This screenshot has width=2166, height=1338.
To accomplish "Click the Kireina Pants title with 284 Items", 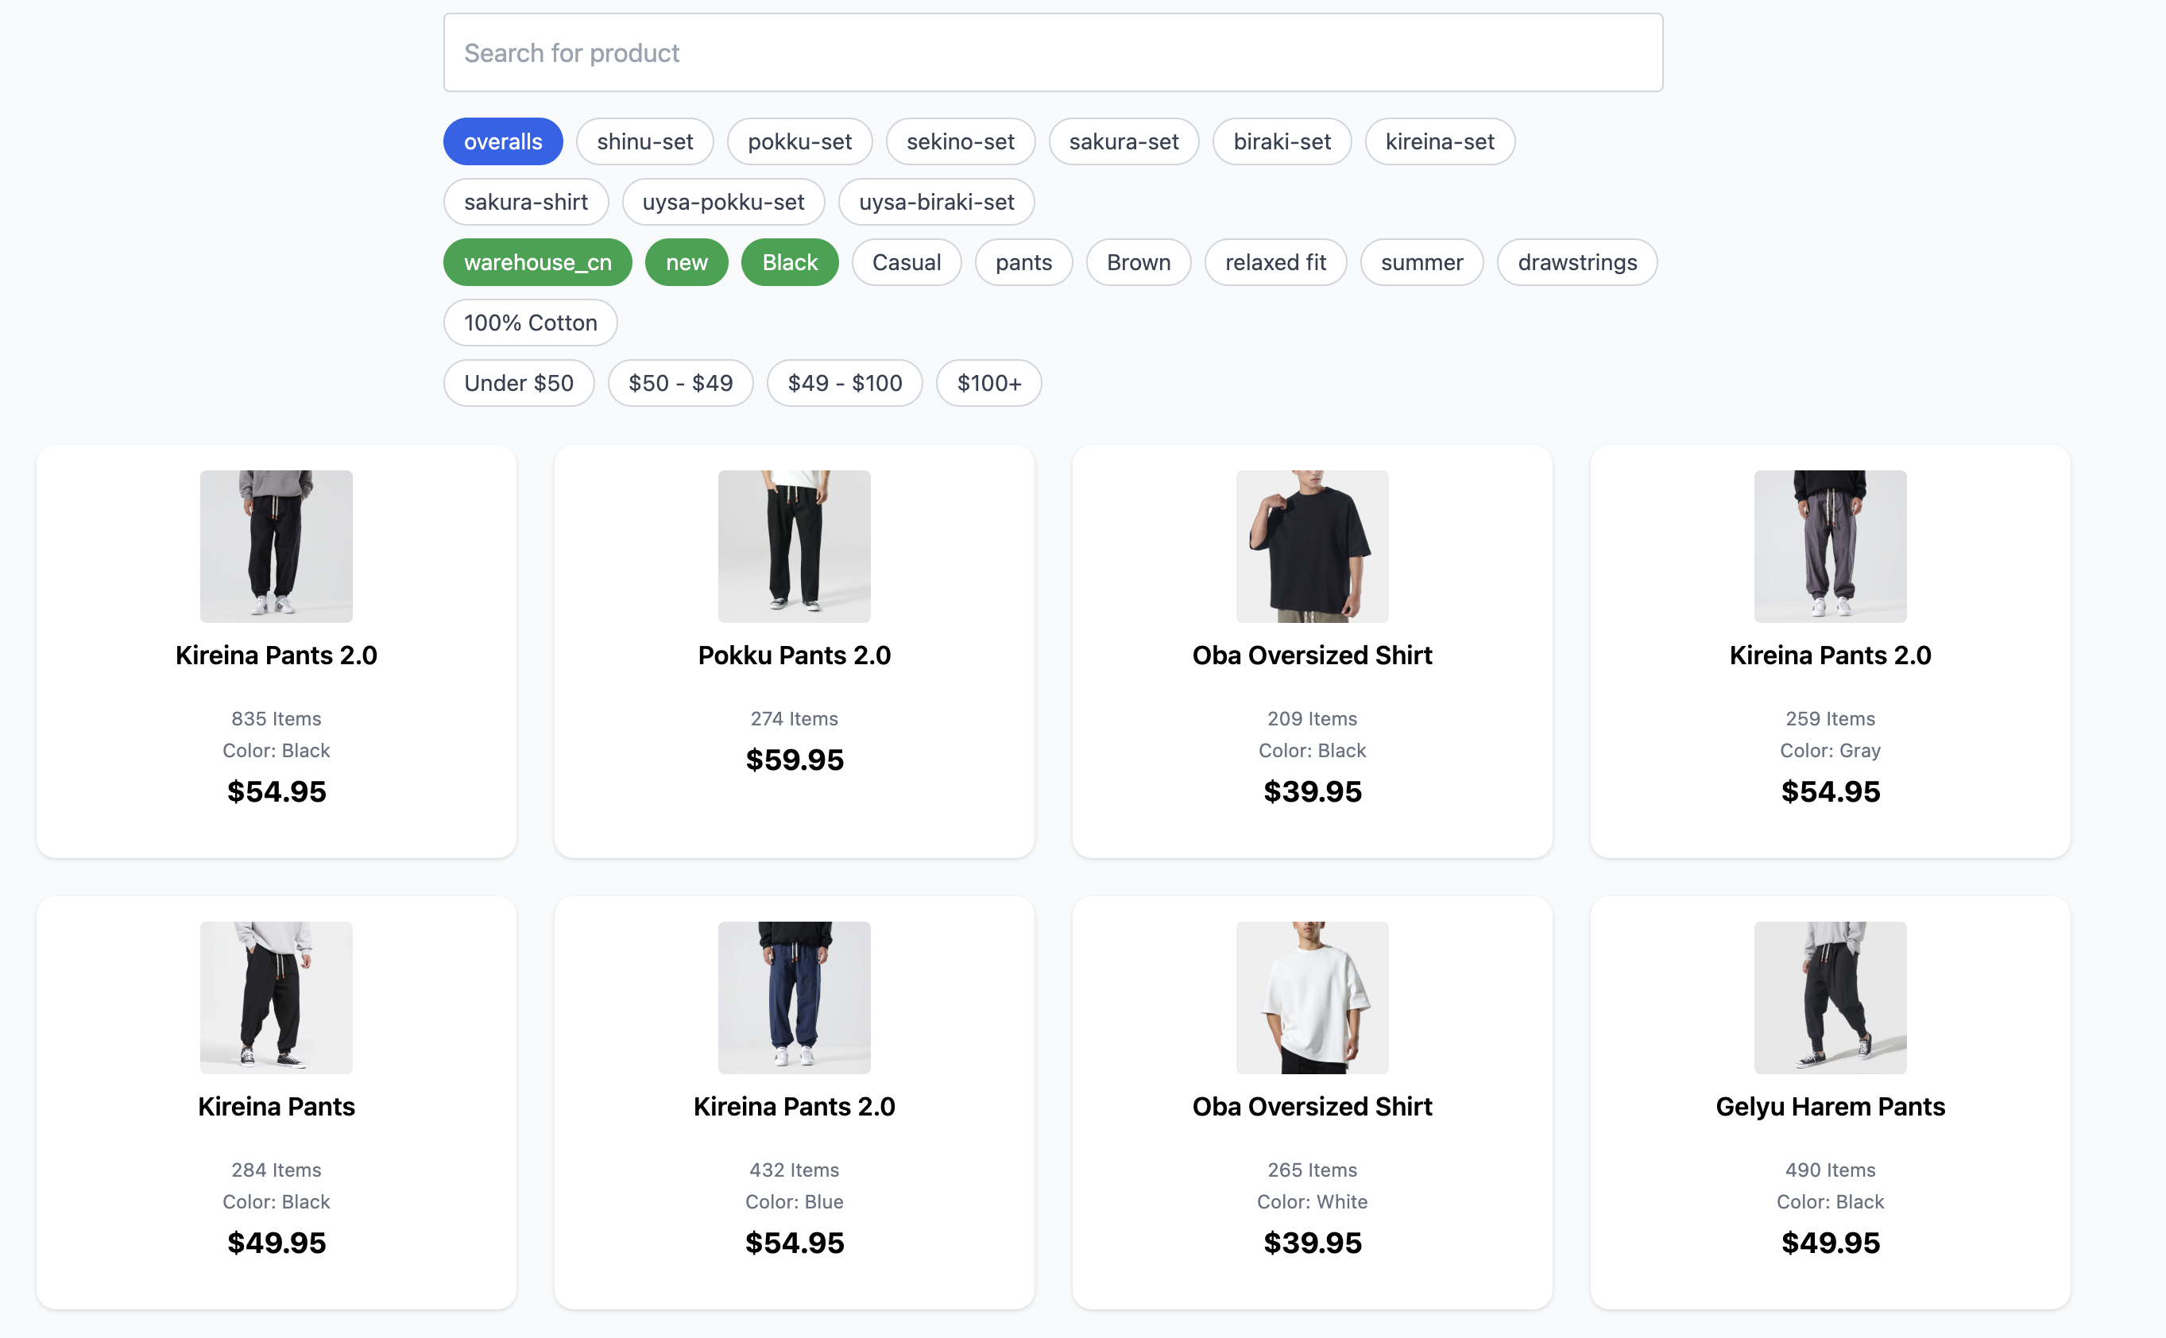I will pyautogui.click(x=276, y=1106).
